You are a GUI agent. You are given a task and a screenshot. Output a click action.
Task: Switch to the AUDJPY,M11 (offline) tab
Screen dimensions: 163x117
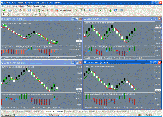[87, 111]
